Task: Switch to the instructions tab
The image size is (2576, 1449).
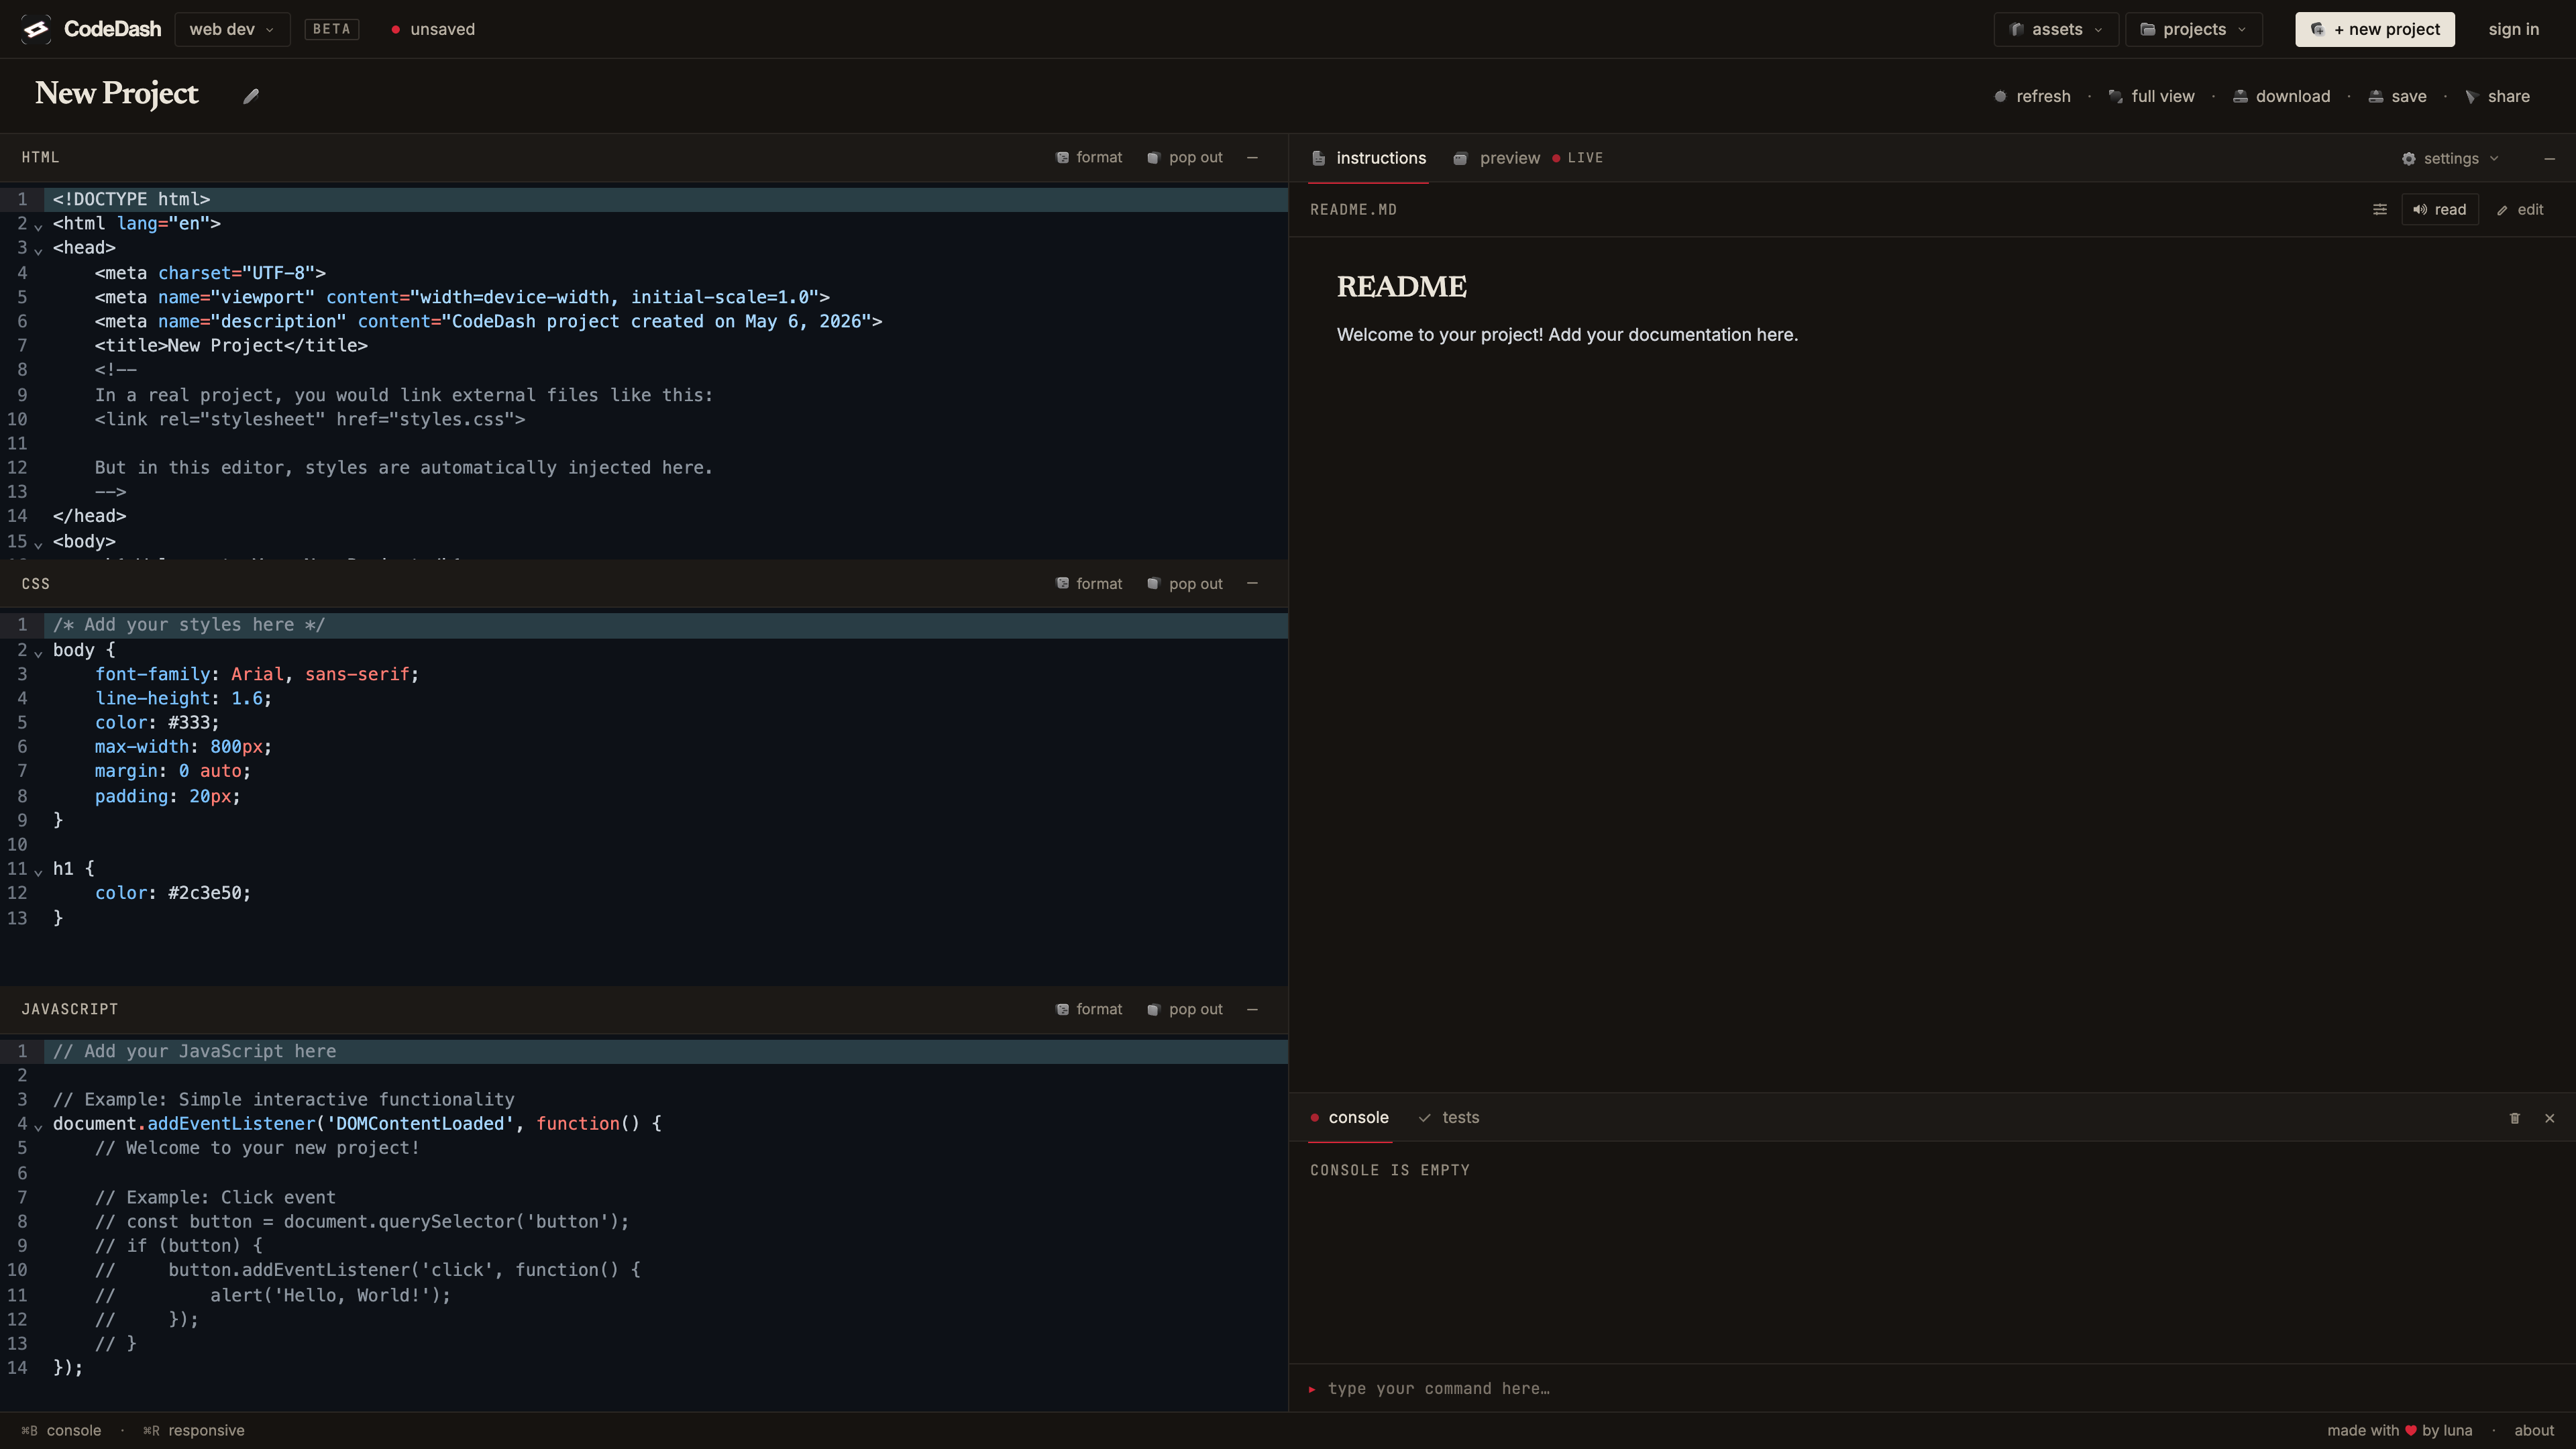Action: pyautogui.click(x=1368, y=158)
